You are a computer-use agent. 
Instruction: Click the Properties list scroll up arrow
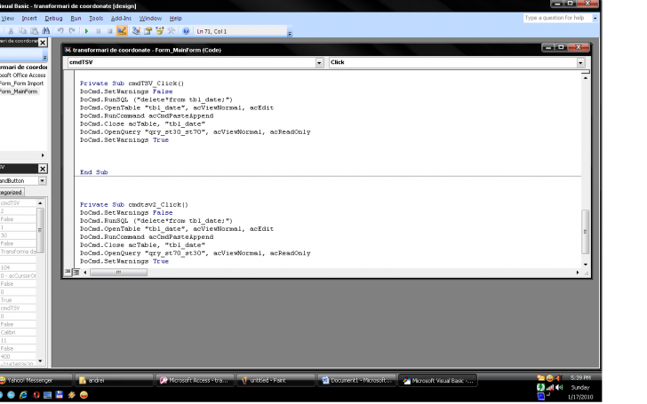[40, 202]
